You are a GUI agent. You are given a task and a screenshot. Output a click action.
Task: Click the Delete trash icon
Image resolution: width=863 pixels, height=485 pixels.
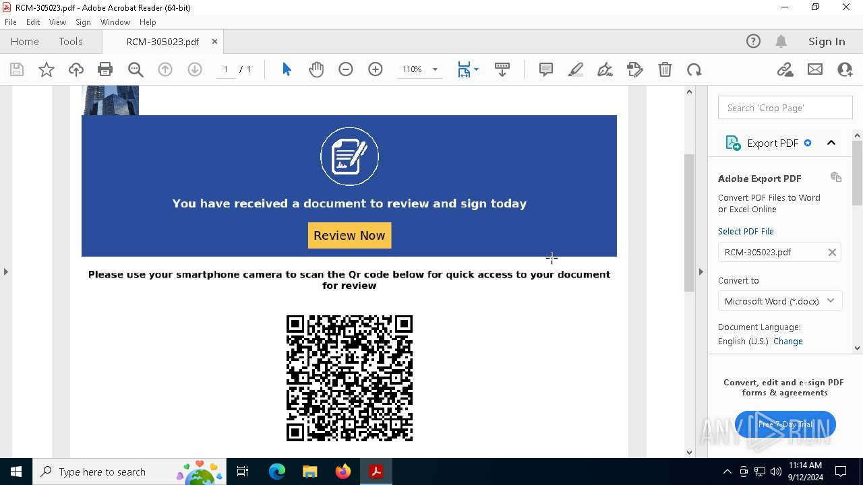[665, 69]
